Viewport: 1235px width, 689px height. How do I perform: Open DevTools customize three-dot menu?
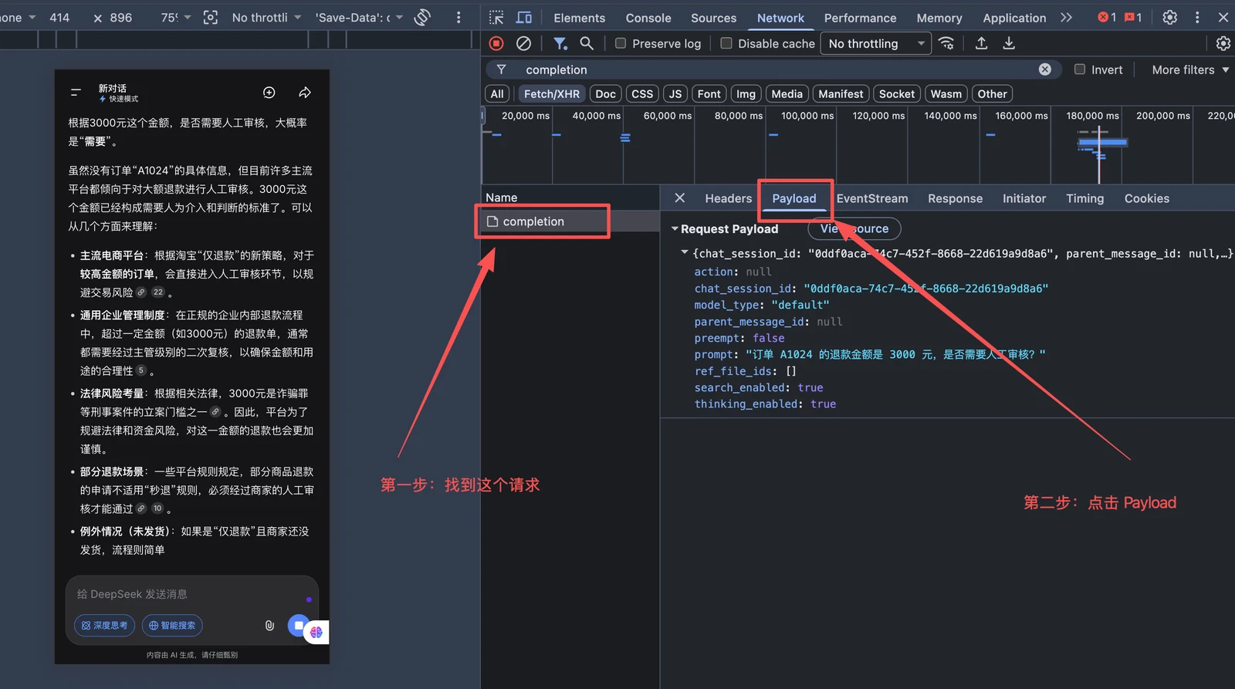tap(1197, 17)
